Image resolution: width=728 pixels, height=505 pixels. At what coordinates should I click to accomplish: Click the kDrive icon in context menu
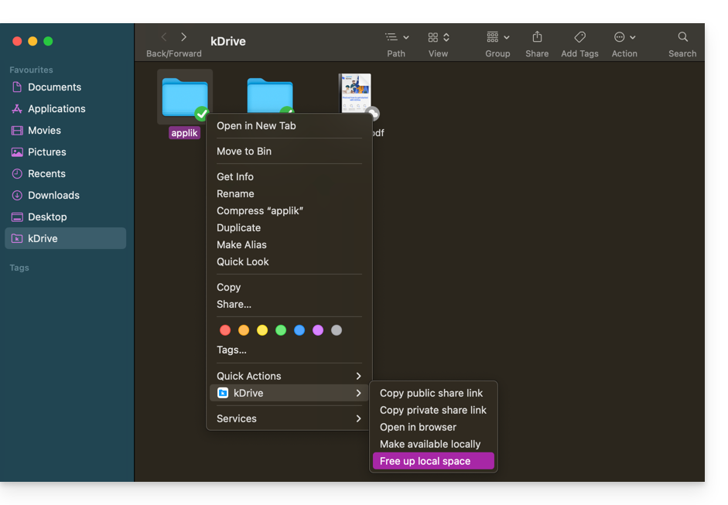[x=223, y=393]
